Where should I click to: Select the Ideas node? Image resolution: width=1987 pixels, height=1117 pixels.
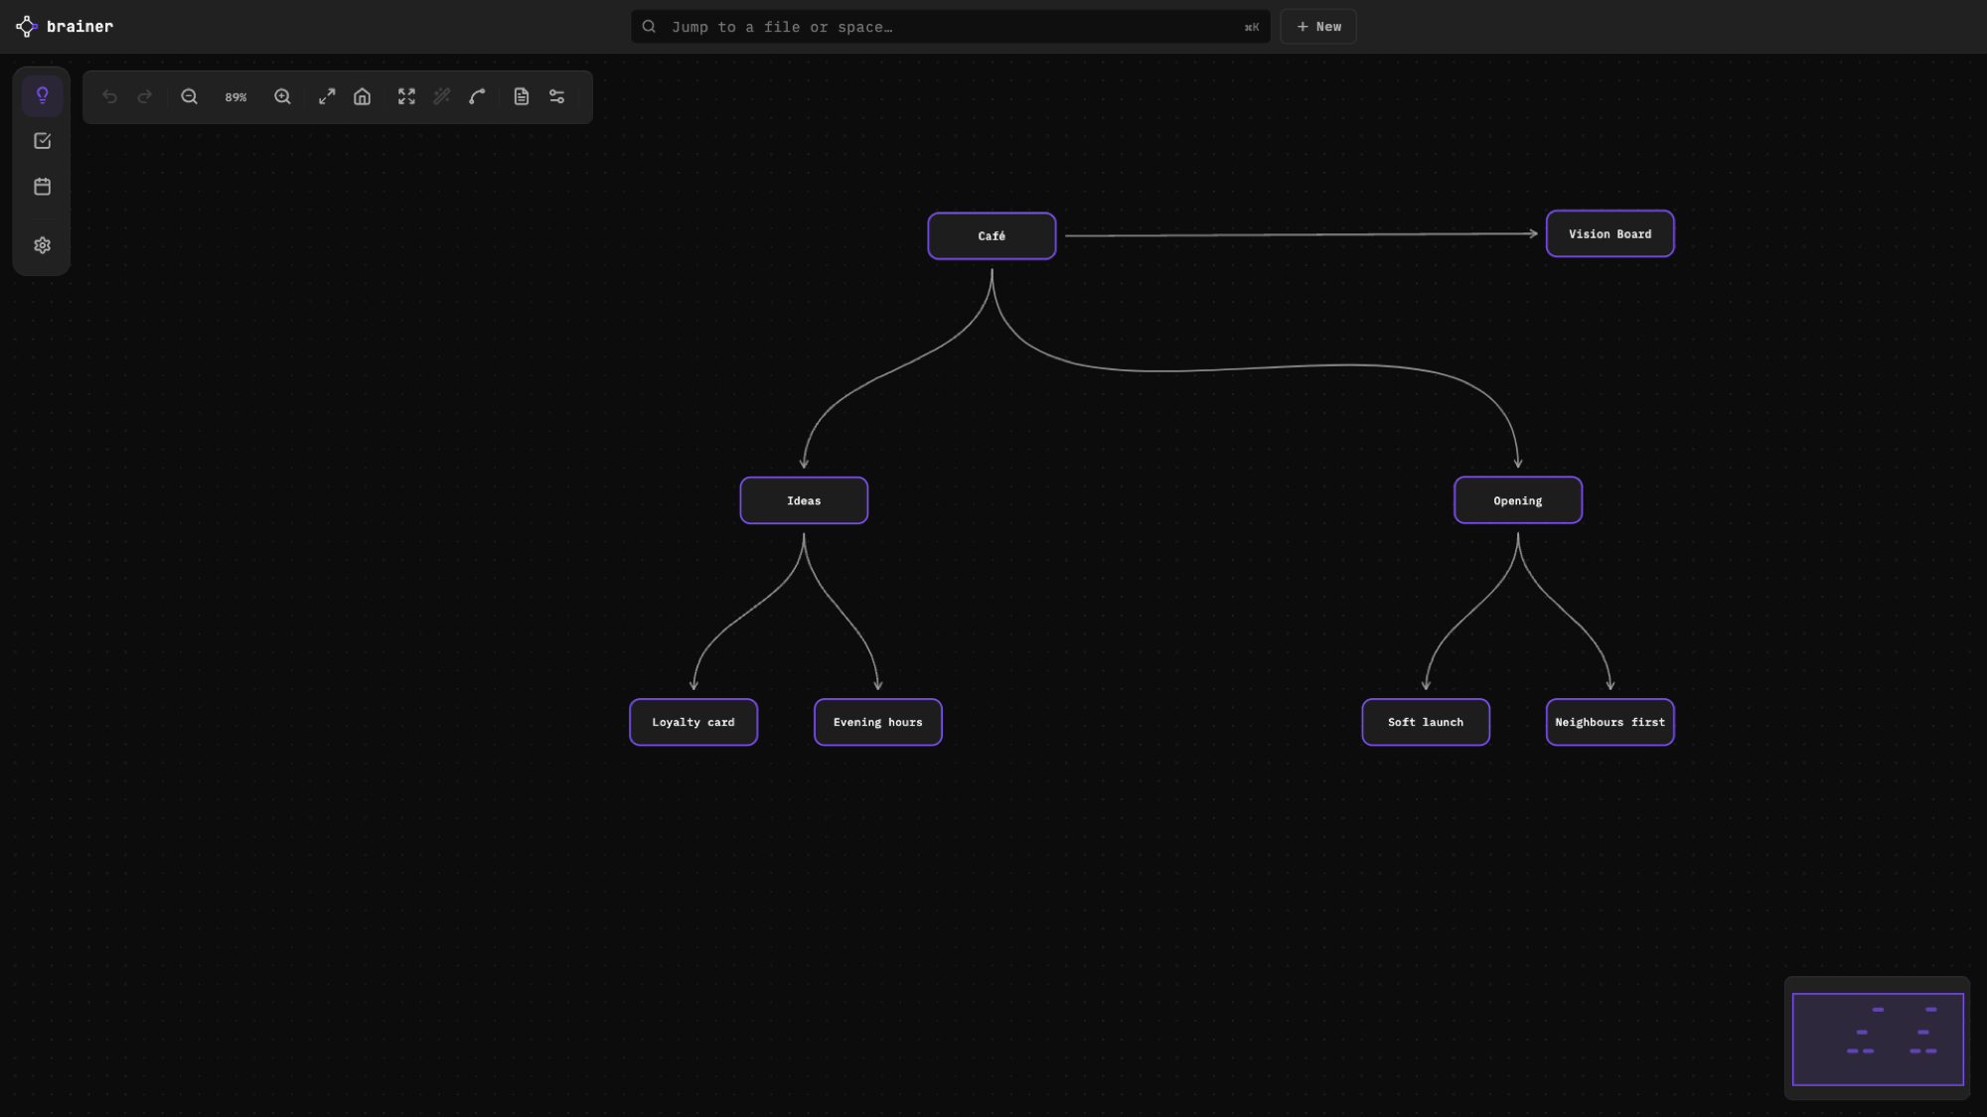point(804,500)
